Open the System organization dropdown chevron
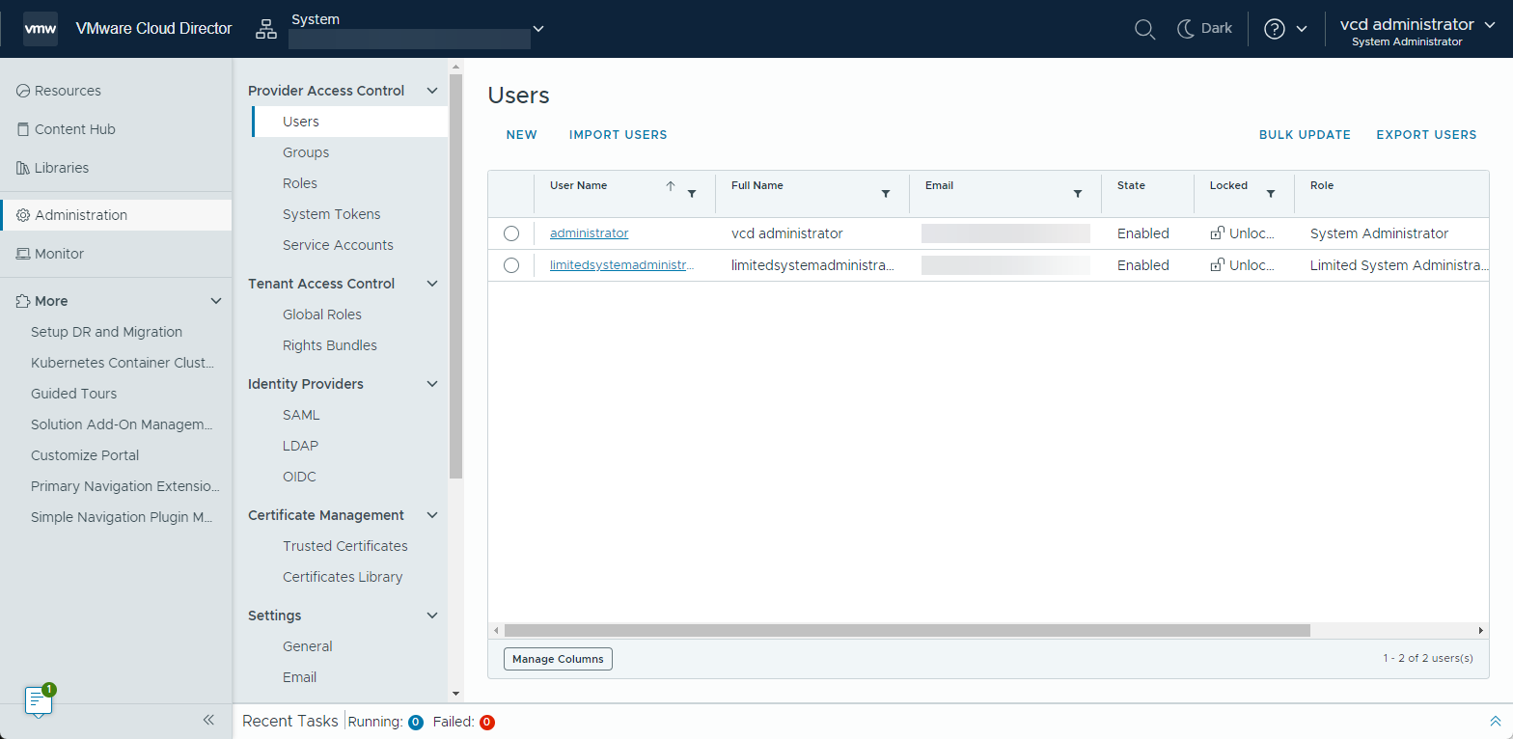The width and height of the screenshot is (1513, 739). (x=538, y=29)
